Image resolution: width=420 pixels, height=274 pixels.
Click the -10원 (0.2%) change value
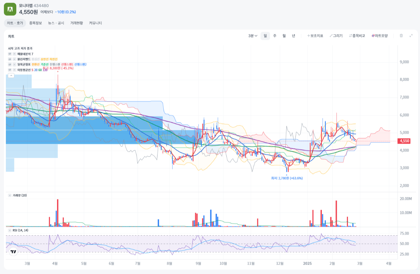pyautogui.click(x=65, y=12)
